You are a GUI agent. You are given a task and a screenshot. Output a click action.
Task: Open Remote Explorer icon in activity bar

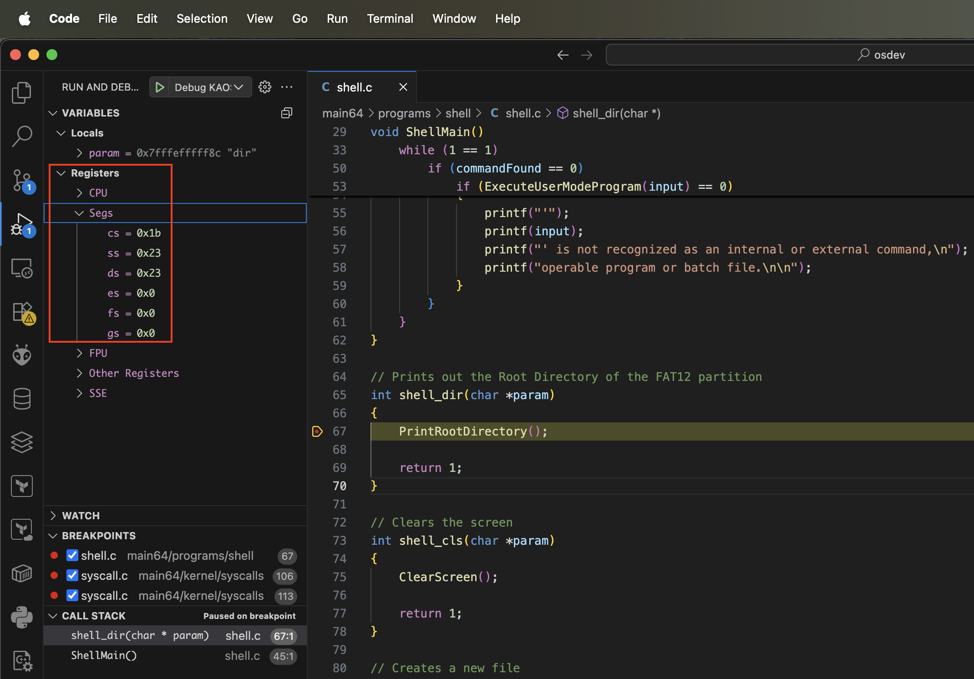pos(22,268)
